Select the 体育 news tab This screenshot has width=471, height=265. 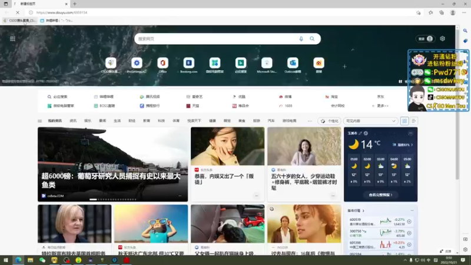point(176,121)
